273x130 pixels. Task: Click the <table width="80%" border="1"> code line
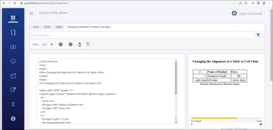tap(57, 90)
